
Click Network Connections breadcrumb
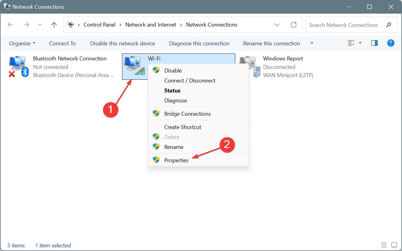212,25
